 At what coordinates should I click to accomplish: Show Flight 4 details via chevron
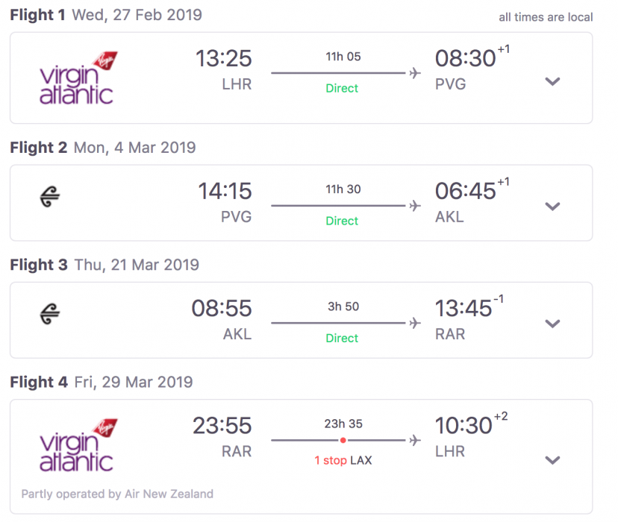coord(552,459)
